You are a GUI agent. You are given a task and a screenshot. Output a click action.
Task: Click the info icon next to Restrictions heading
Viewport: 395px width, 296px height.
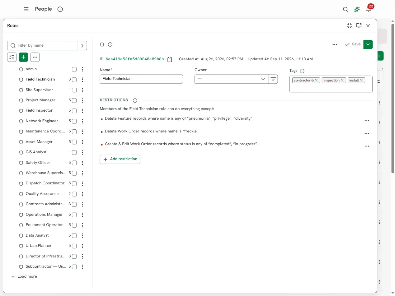pos(135,100)
